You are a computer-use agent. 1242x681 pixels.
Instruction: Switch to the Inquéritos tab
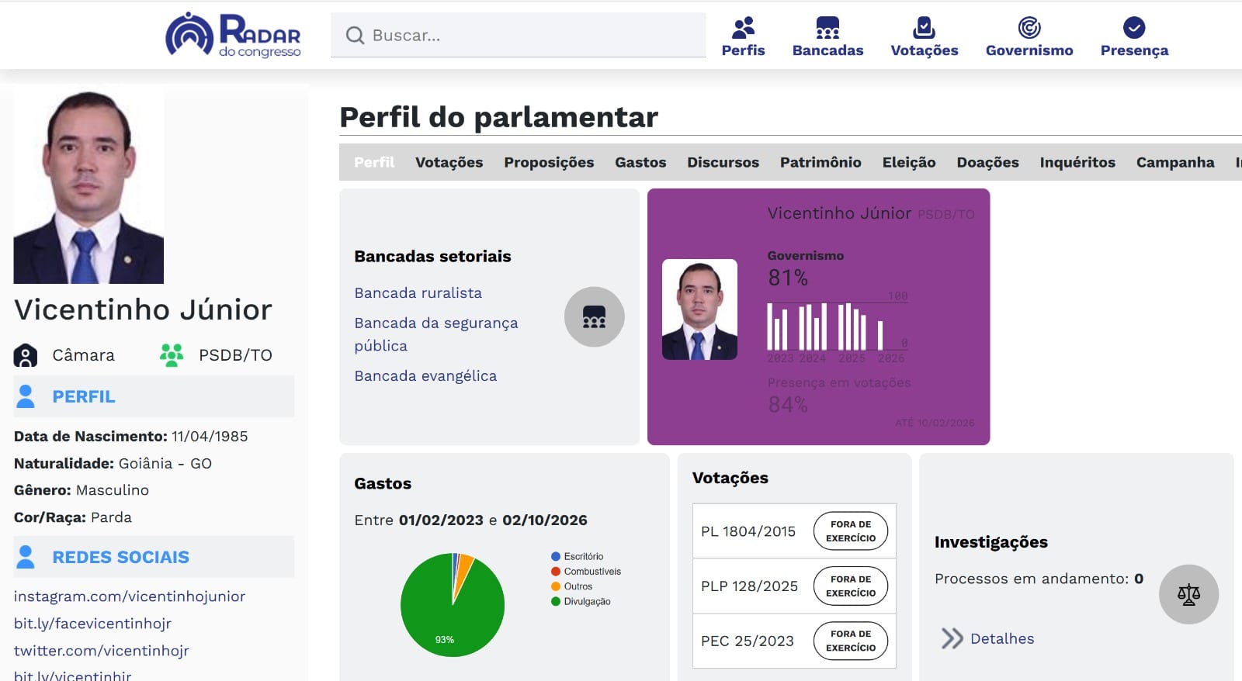point(1077,162)
